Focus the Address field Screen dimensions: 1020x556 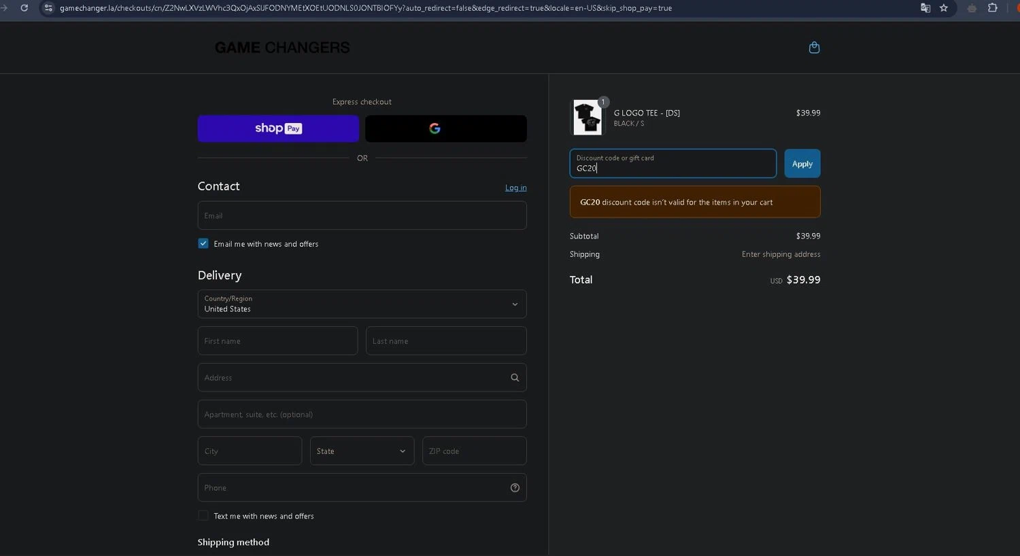pyautogui.click(x=362, y=378)
